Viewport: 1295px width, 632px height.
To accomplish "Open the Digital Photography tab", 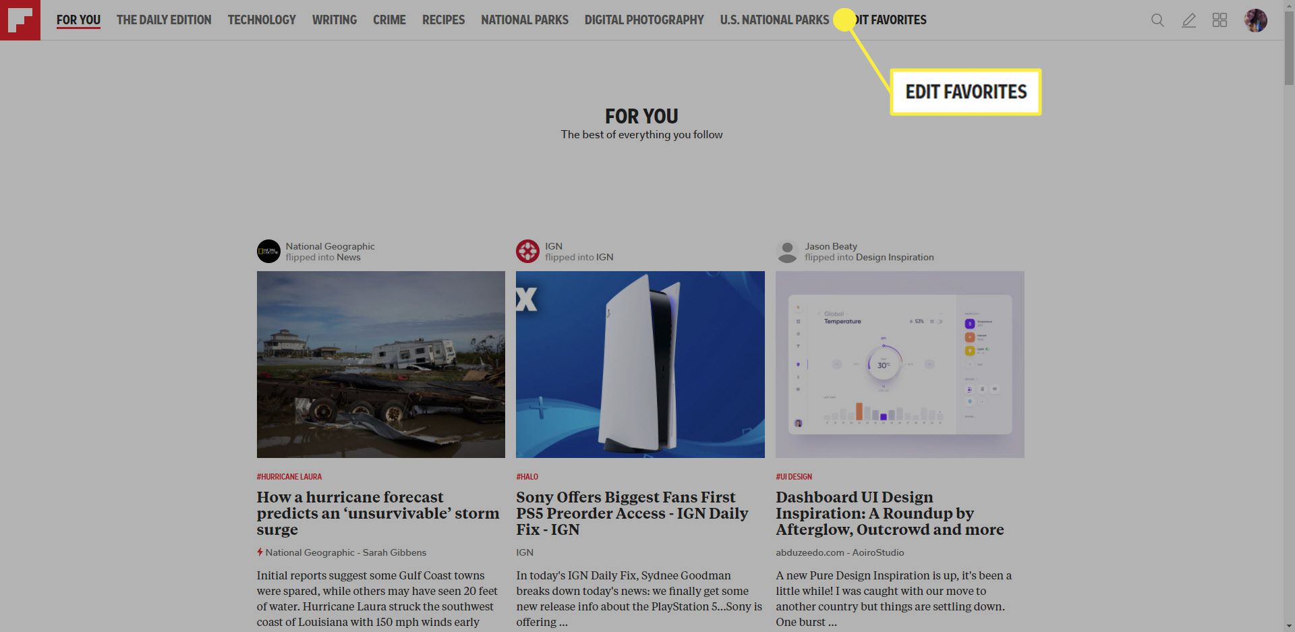I will pyautogui.click(x=644, y=20).
